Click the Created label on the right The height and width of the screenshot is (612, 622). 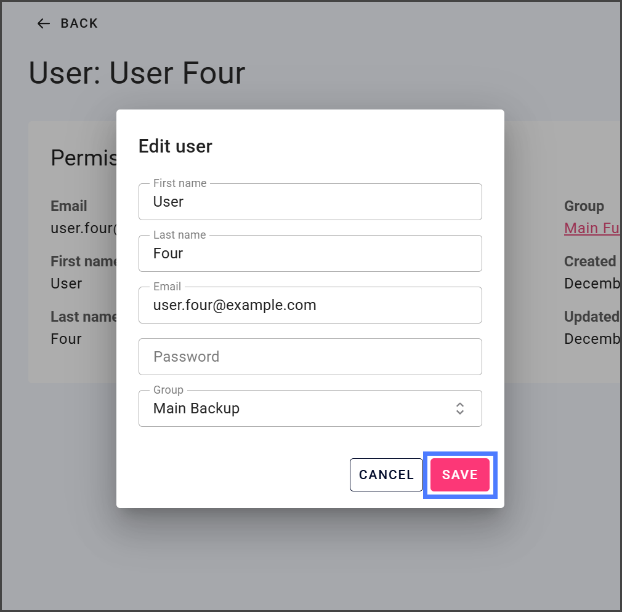[590, 261]
